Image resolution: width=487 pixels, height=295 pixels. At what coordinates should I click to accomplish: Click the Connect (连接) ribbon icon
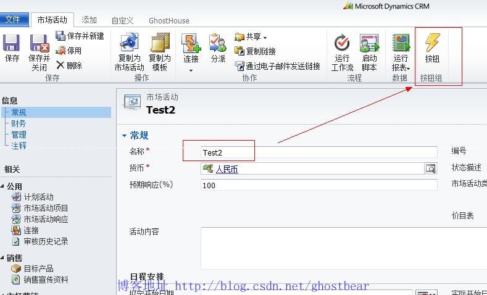pos(191,43)
